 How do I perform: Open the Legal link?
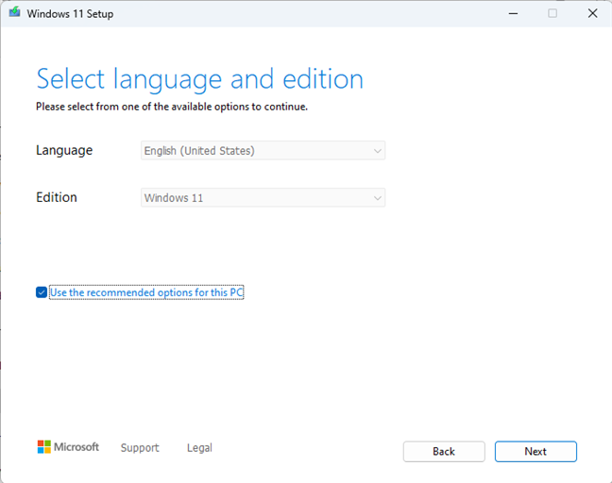tap(199, 448)
